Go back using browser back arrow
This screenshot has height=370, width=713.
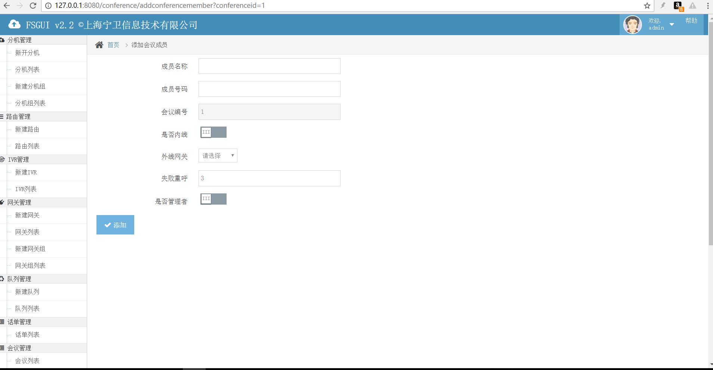pos(7,6)
